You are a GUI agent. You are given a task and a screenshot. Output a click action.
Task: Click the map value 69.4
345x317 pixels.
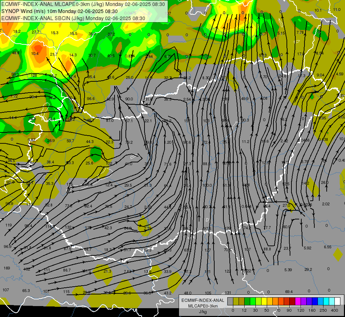289,292
